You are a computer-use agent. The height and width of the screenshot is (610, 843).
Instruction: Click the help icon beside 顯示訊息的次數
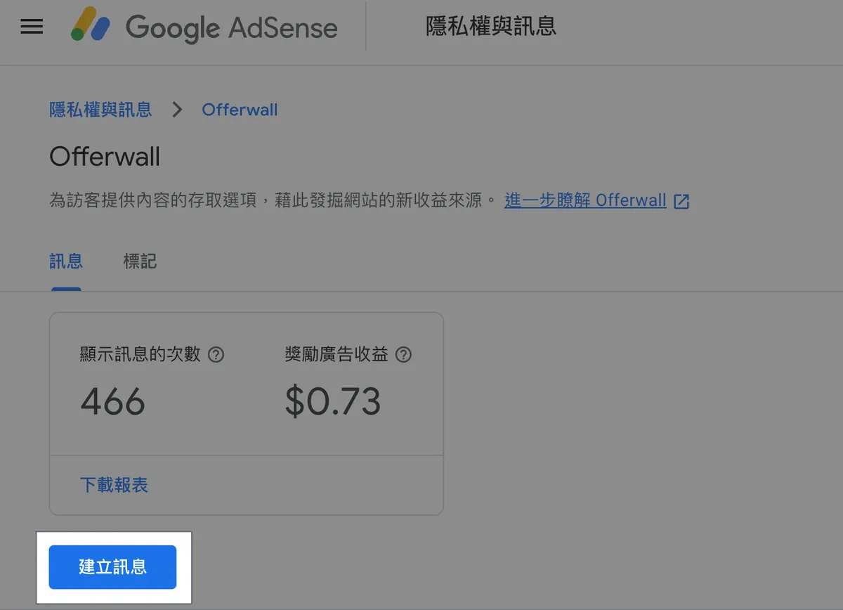[x=217, y=355]
